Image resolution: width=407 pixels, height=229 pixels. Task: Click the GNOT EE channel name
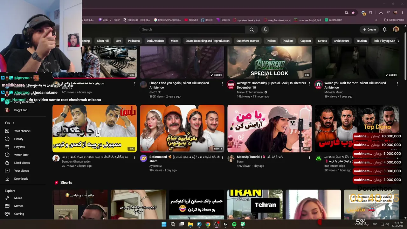155,92
